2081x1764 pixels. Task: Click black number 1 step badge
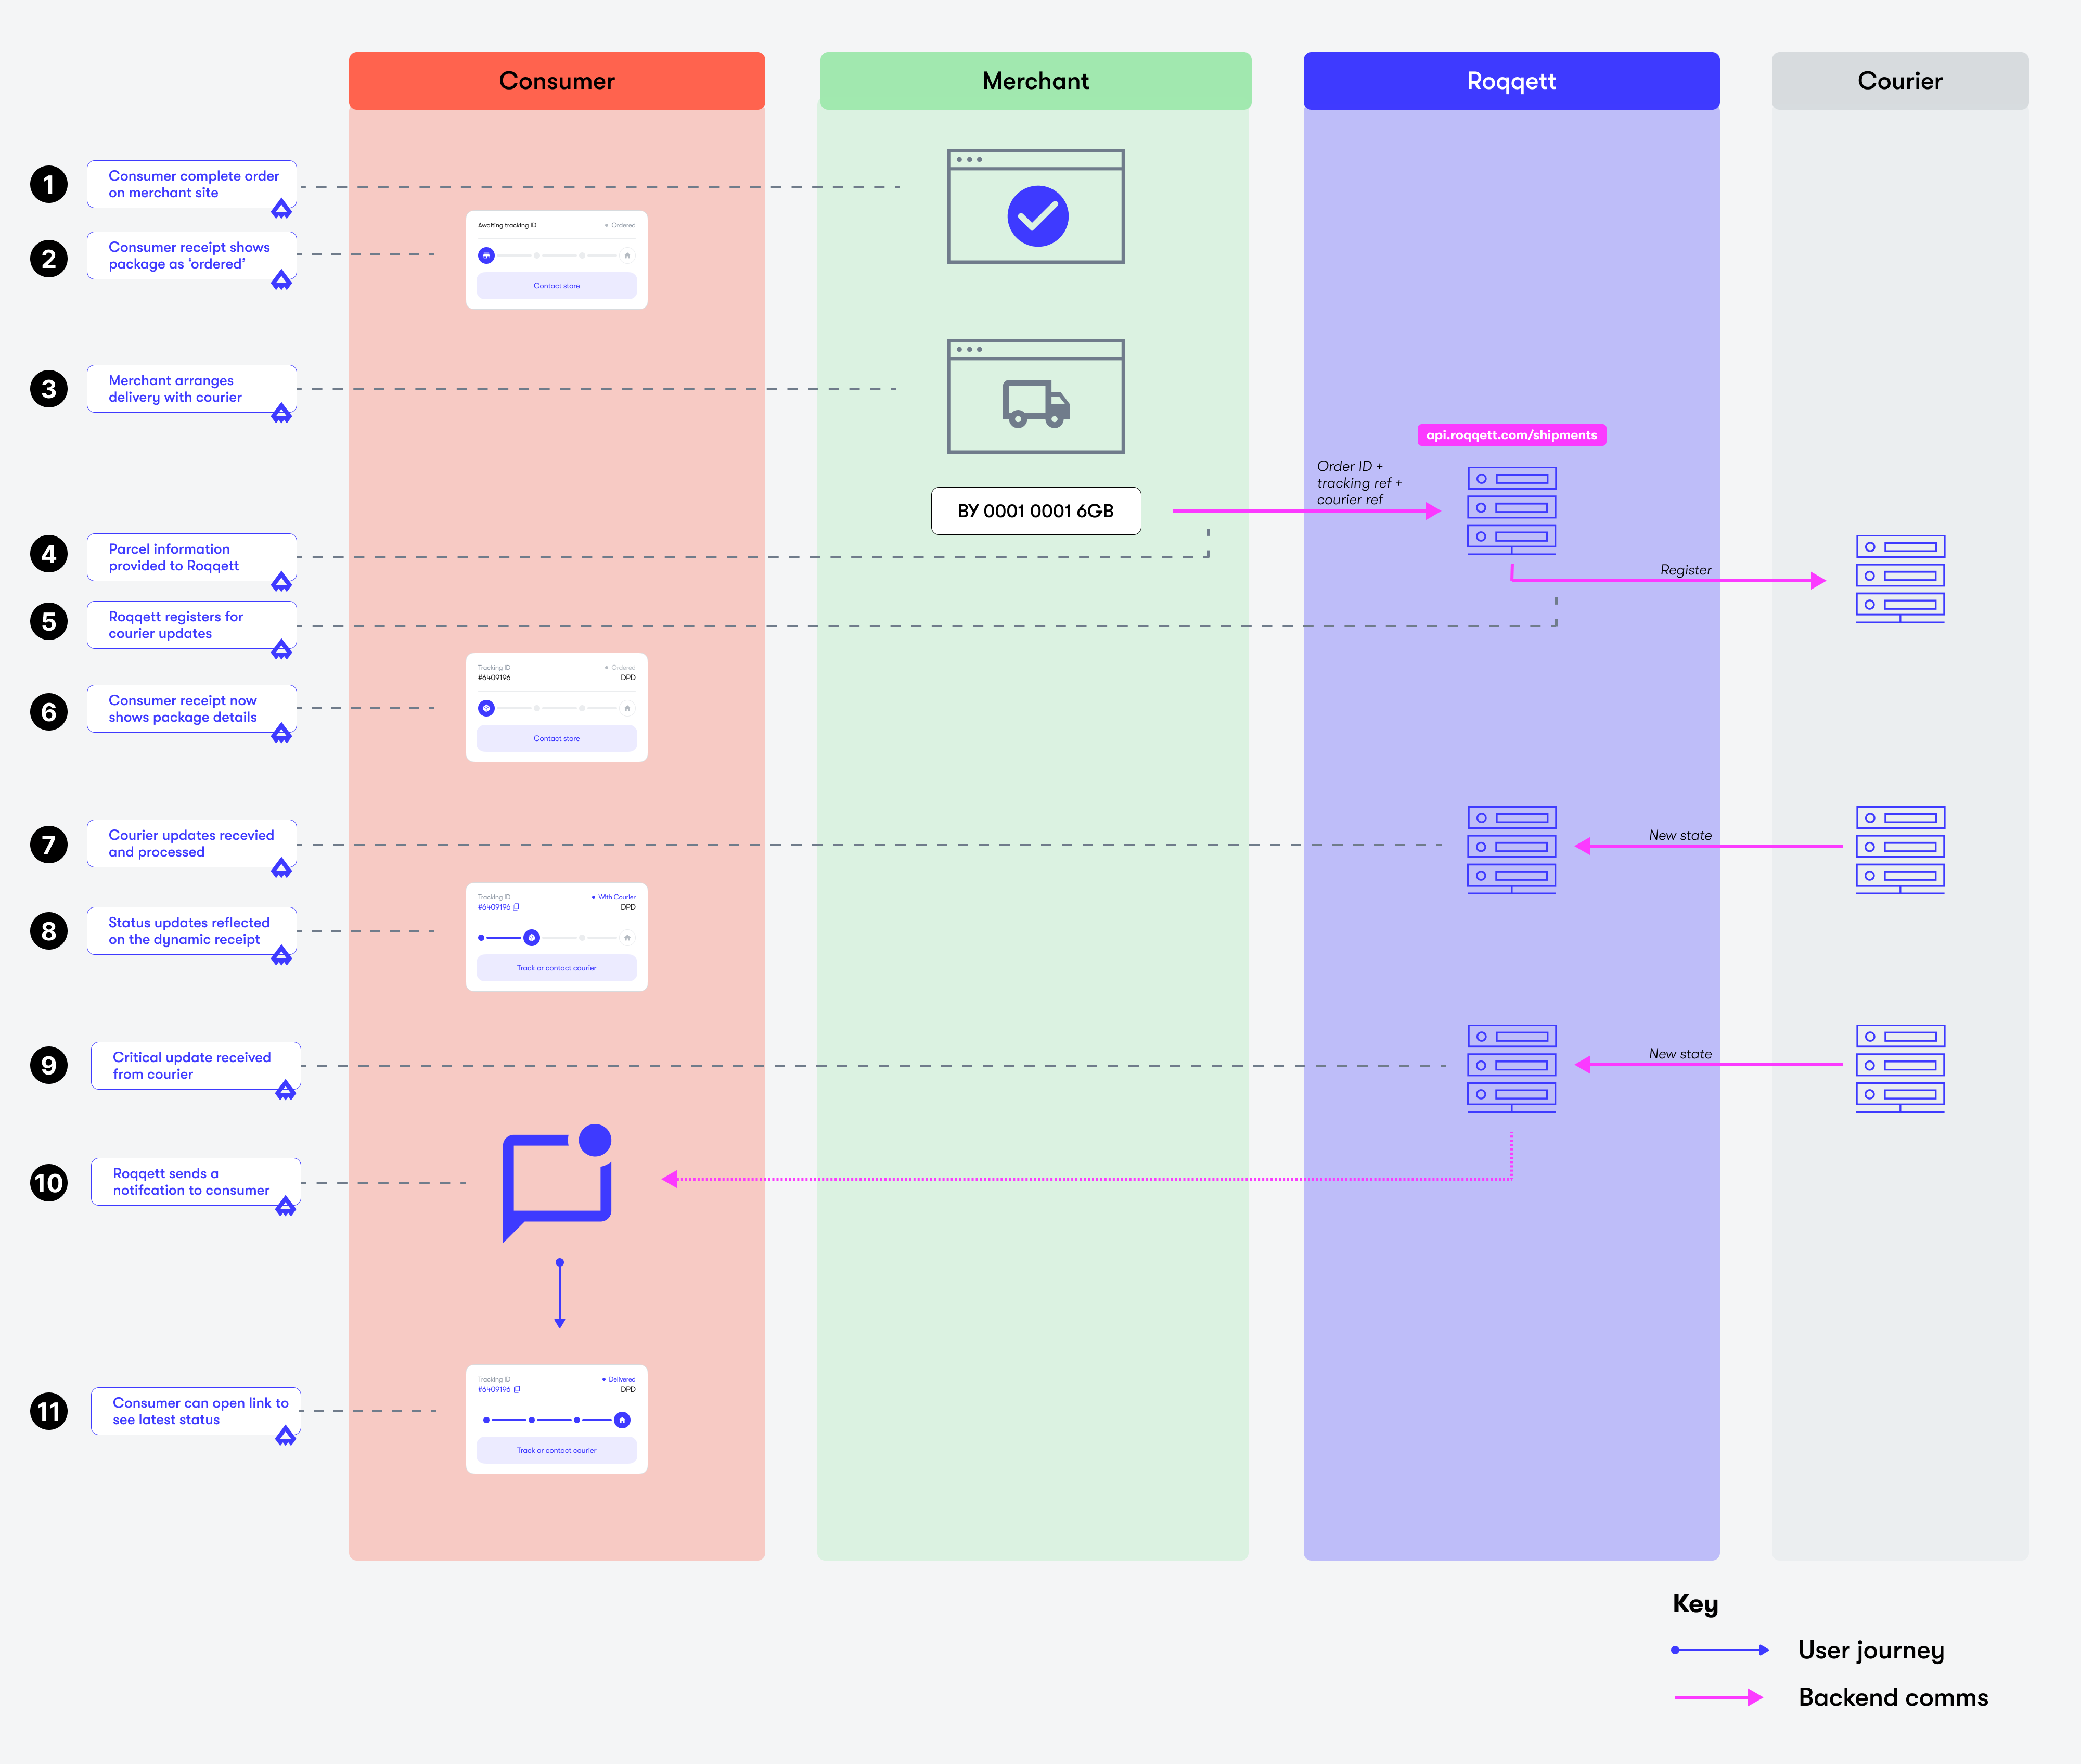(49, 185)
